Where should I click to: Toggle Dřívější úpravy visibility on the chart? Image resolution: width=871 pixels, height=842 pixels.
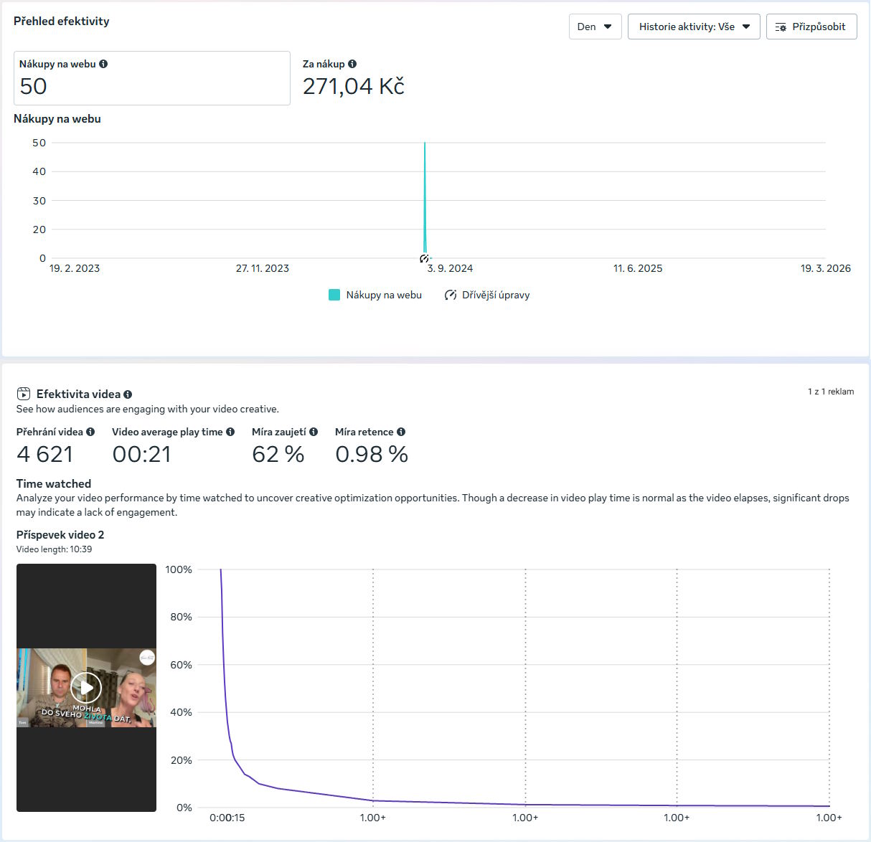488,295
